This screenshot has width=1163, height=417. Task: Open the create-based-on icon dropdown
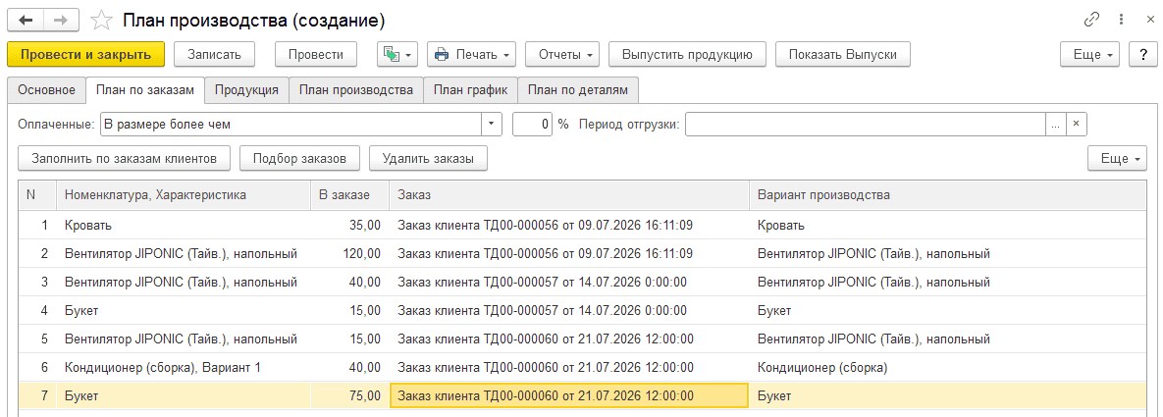pos(398,54)
